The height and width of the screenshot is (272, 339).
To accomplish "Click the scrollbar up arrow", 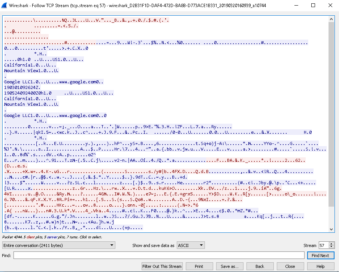I will [x=331, y=19].
